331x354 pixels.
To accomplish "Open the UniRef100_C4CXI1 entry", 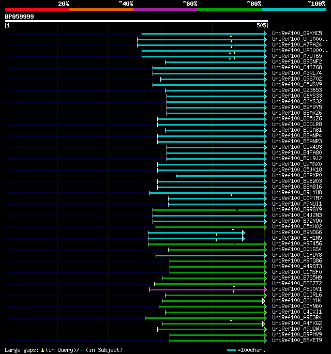I will (297, 312).
